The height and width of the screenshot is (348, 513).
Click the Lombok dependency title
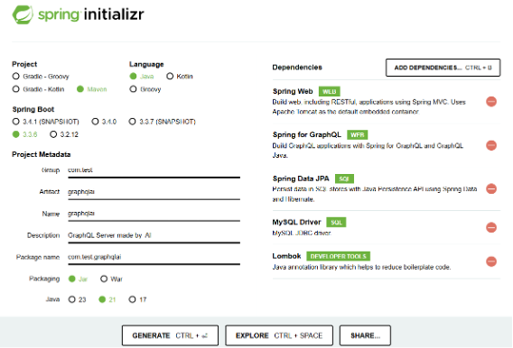coord(286,256)
